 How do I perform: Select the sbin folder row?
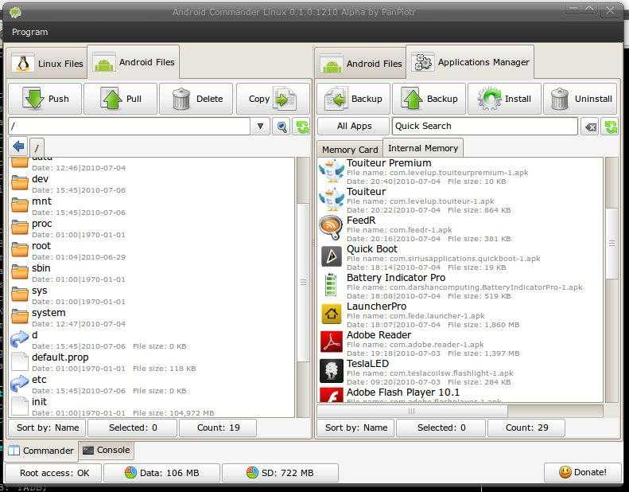click(x=152, y=273)
